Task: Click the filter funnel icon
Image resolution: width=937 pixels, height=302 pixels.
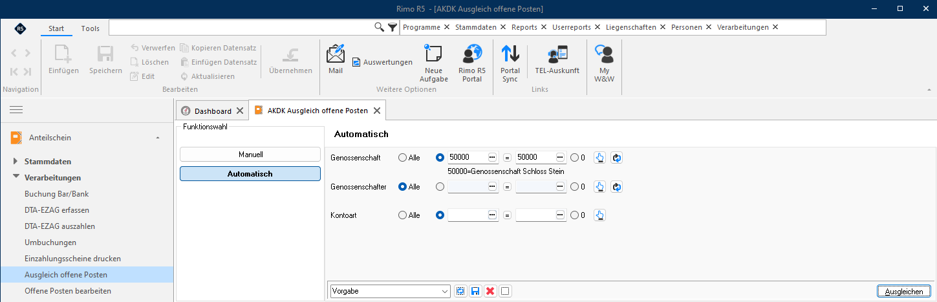Action: tap(393, 27)
